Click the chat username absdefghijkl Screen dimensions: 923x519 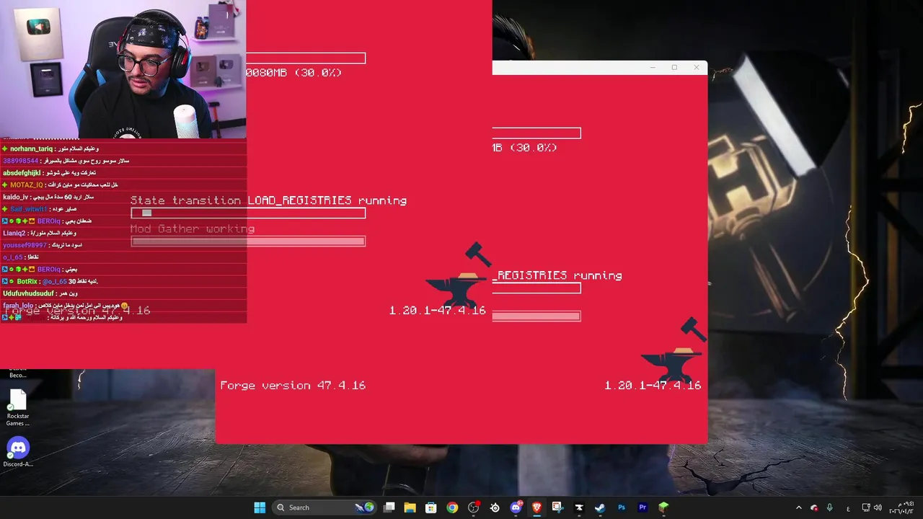(23, 173)
